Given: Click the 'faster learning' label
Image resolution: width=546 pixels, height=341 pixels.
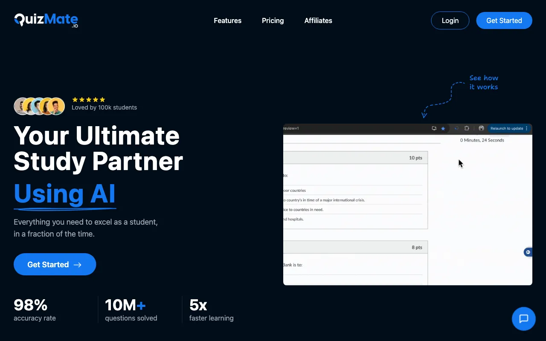Looking at the screenshot, I should click(x=212, y=318).
